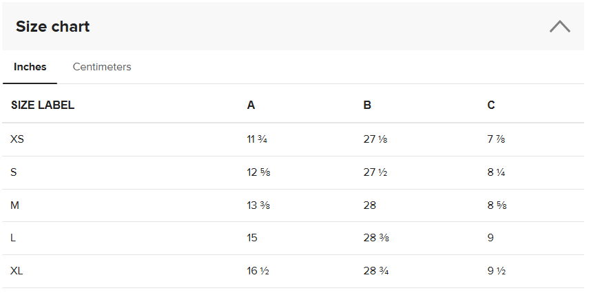Click column header C

[x=491, y=105]
